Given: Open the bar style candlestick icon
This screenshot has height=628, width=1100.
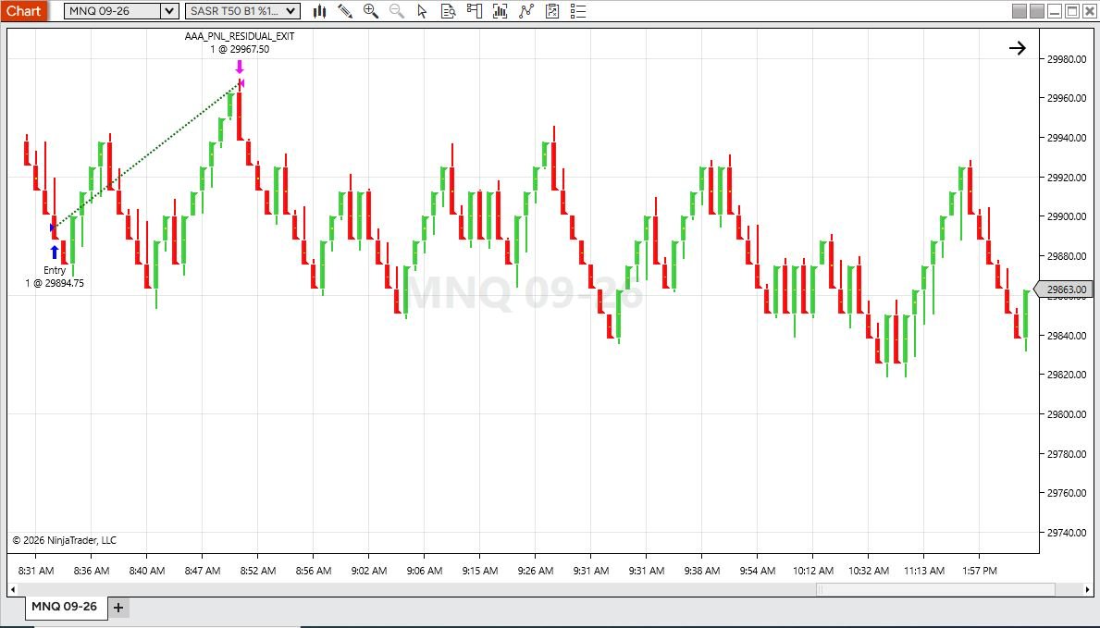Looking at the screenshot, I should (320, 11).
